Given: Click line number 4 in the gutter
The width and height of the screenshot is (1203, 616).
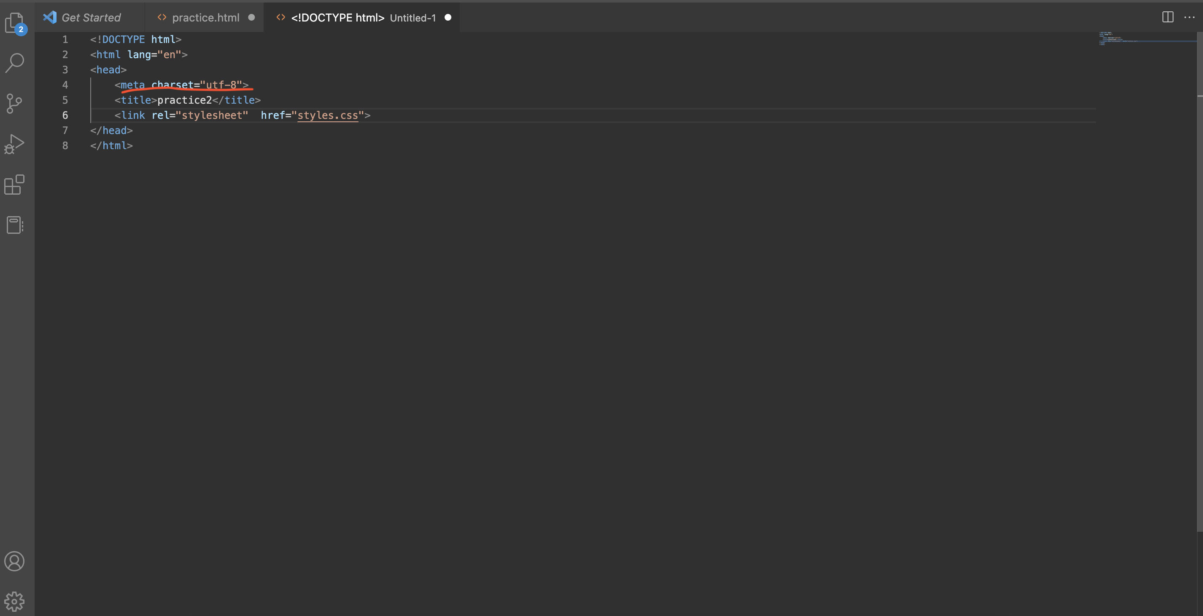Looking at the screenshot, I should [65, 85].
